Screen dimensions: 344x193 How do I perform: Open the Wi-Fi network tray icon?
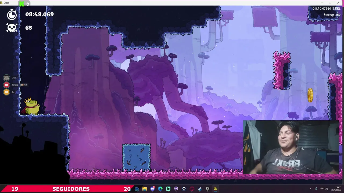[x=322, y=189]
